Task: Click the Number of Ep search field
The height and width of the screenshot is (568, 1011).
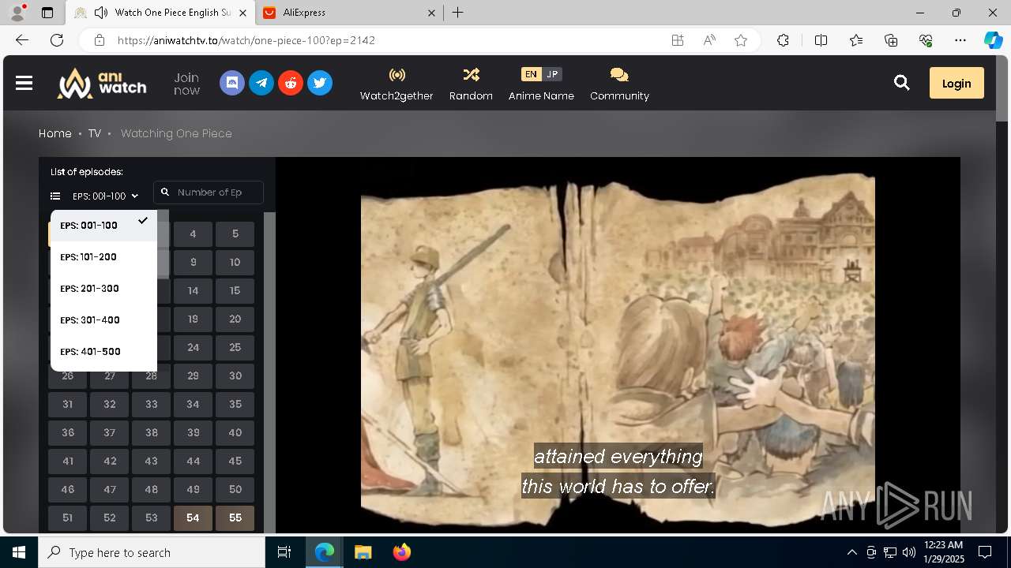Action: pyautogui.click(x=209, y=192)
